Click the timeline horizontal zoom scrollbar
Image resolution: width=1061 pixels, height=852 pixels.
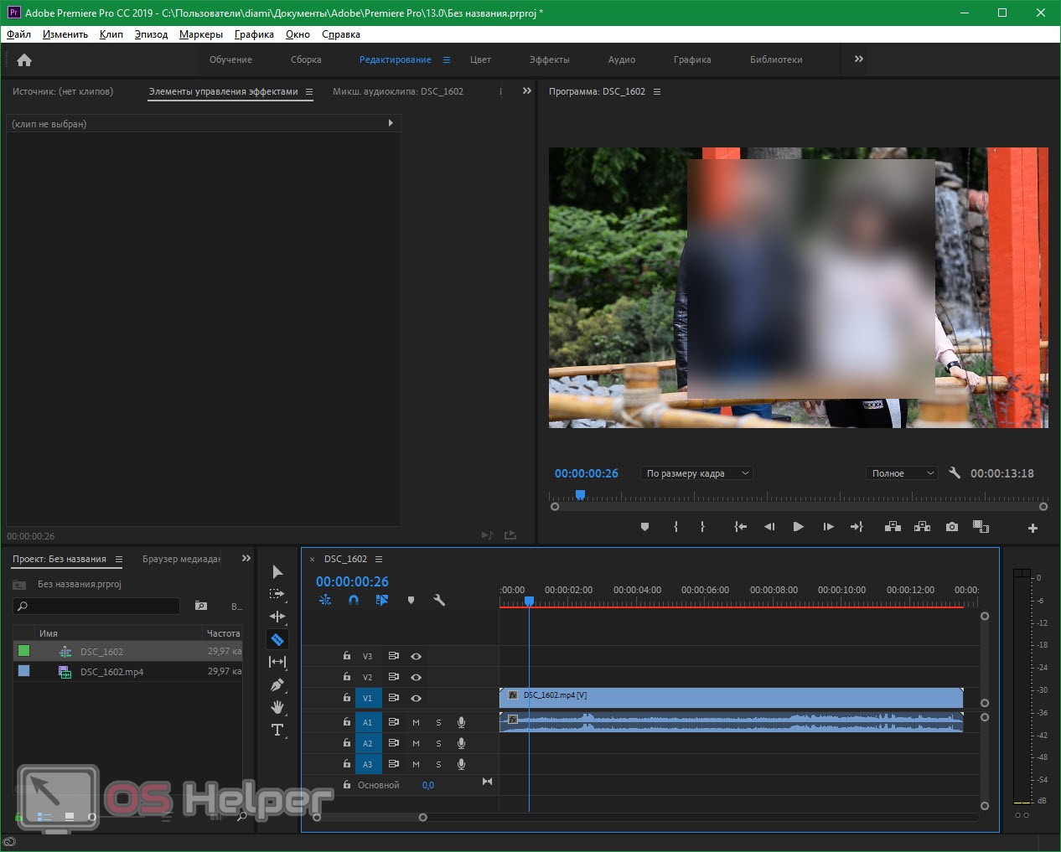pos(370,817)
